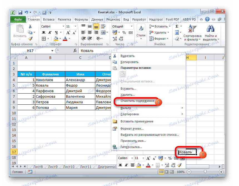
Task: Open the Calibri font name dropdown in ribbon
Action: pos(64,26)
